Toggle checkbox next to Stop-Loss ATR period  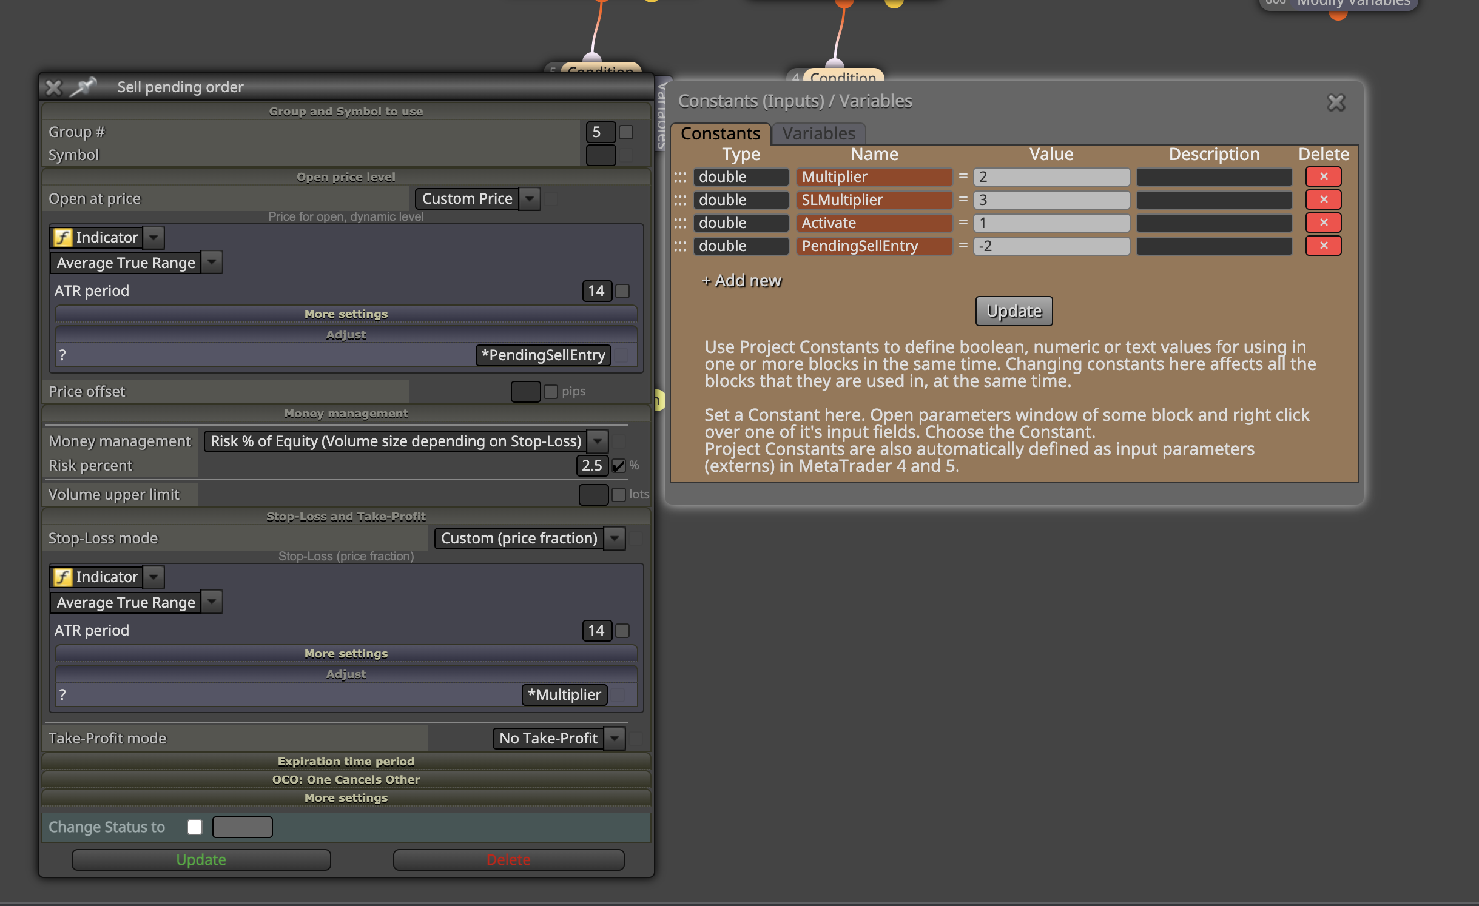click(622, 631)
